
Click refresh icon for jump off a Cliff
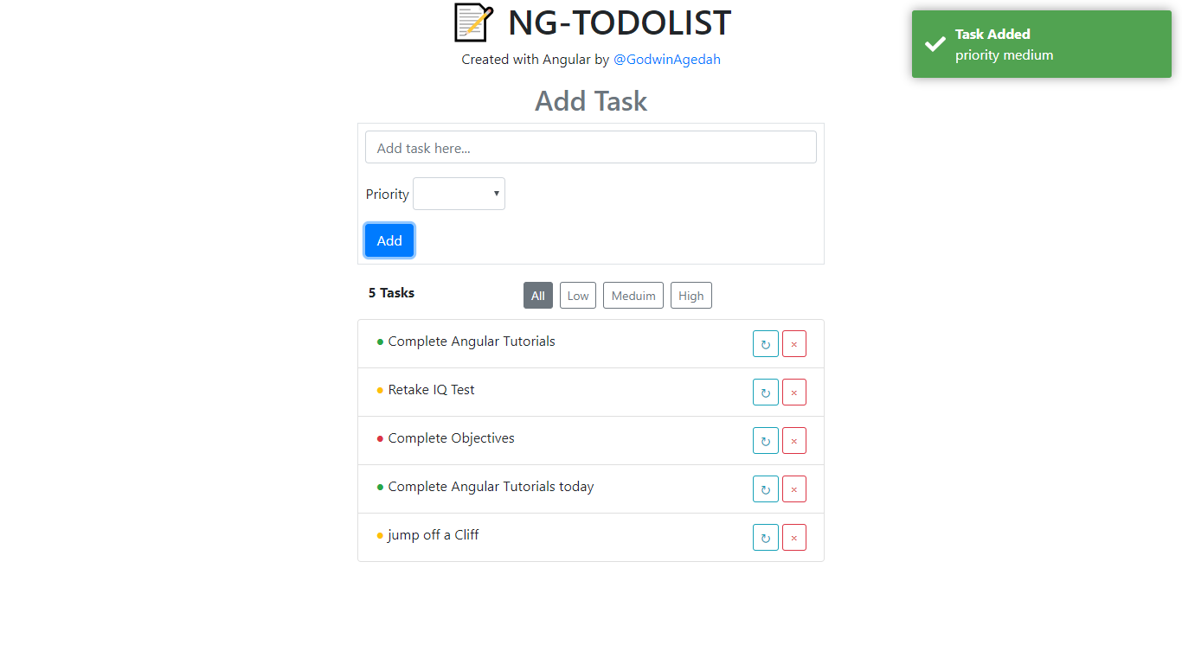pos(766,538)
